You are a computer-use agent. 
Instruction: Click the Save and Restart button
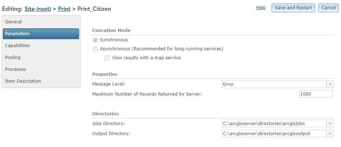293,8
